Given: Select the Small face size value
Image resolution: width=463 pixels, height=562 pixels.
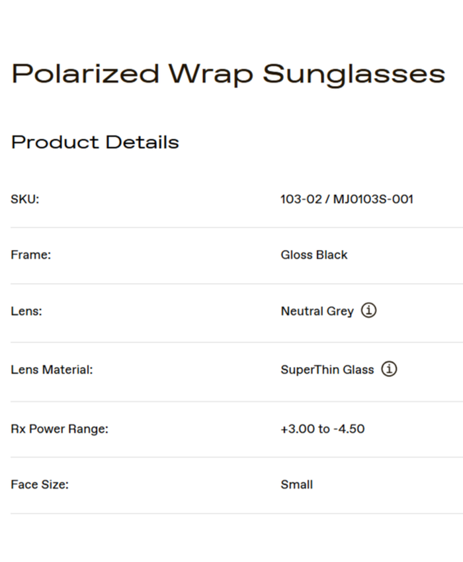Looking at the screenshot, I should pyautogui.click(x=297, y=485).
